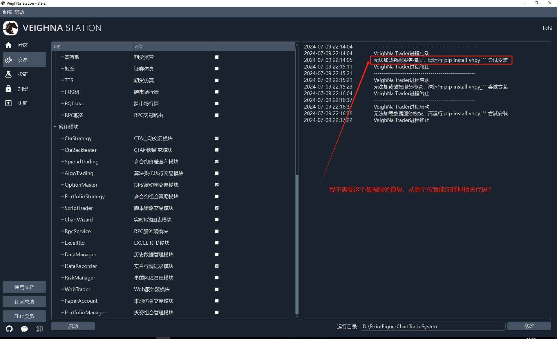
Task: Click the 介绍 column header
Action: pyautogui.click(x=173, y=46)
